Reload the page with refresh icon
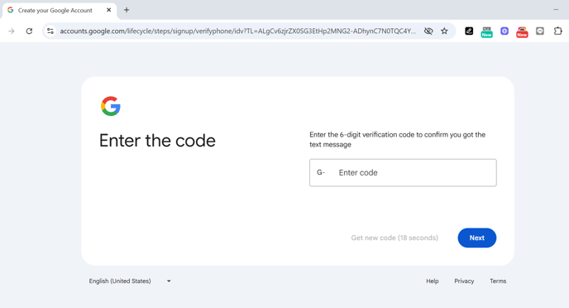This screenshot has height=308, width=569. [29, 31]
